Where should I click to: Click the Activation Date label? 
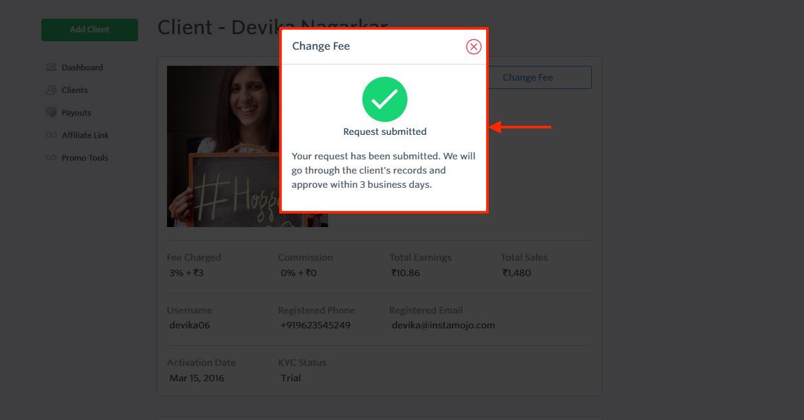(201, 363)
